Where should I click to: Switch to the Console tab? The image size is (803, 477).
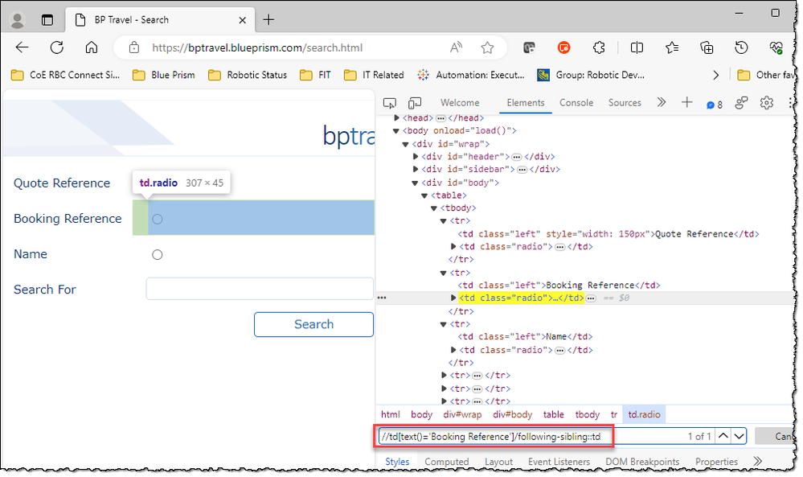(576, 103)
